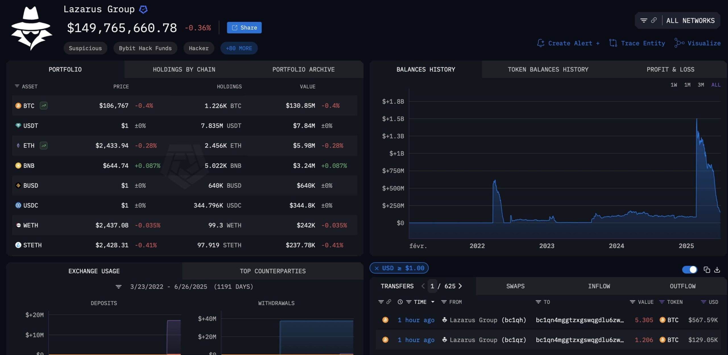
Task: Open the Inflow tab
Action: coord(599,286)
